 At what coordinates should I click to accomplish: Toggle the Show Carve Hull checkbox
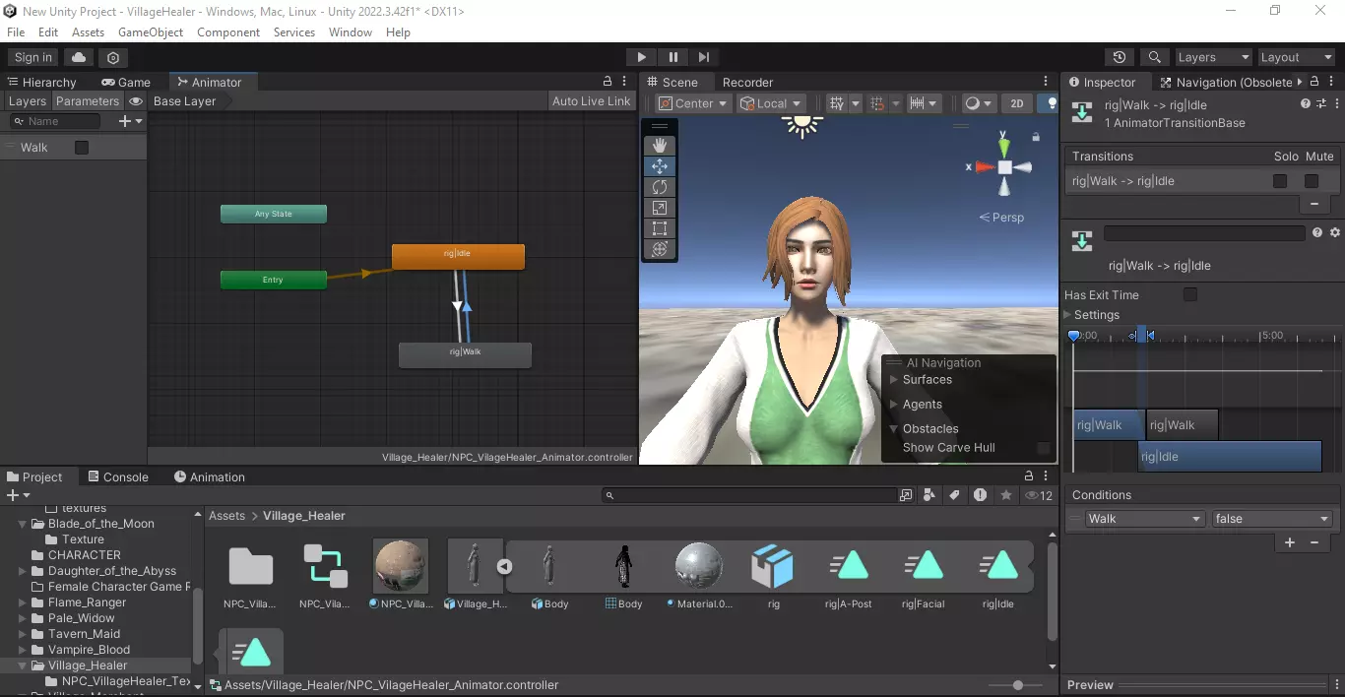click(1043, 448)
